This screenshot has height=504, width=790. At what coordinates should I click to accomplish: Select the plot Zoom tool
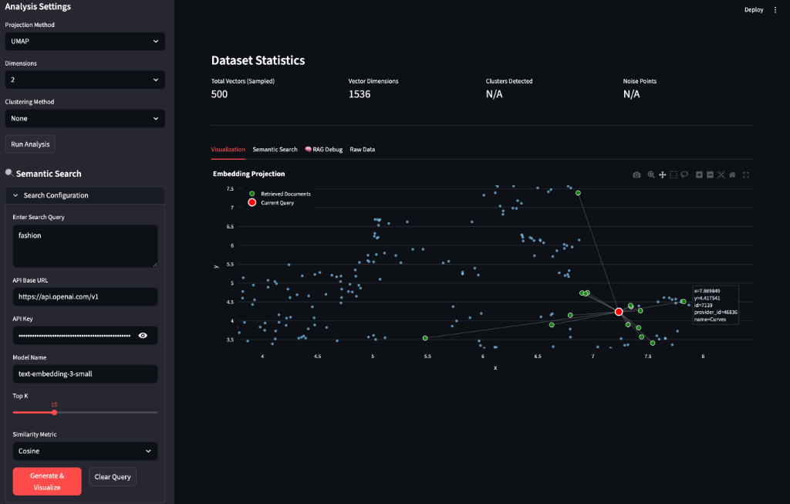pos(651,175)
